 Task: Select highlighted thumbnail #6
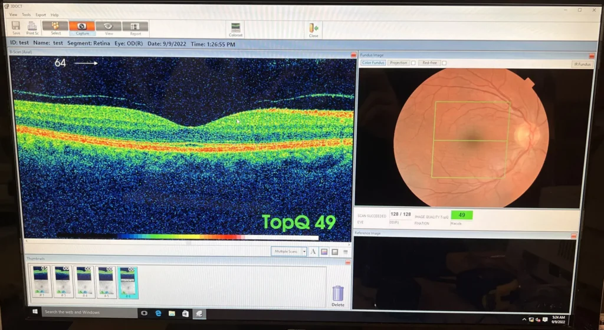click(128, 282)
